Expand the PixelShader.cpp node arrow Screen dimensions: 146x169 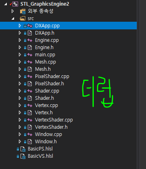(x=20, y=76)
